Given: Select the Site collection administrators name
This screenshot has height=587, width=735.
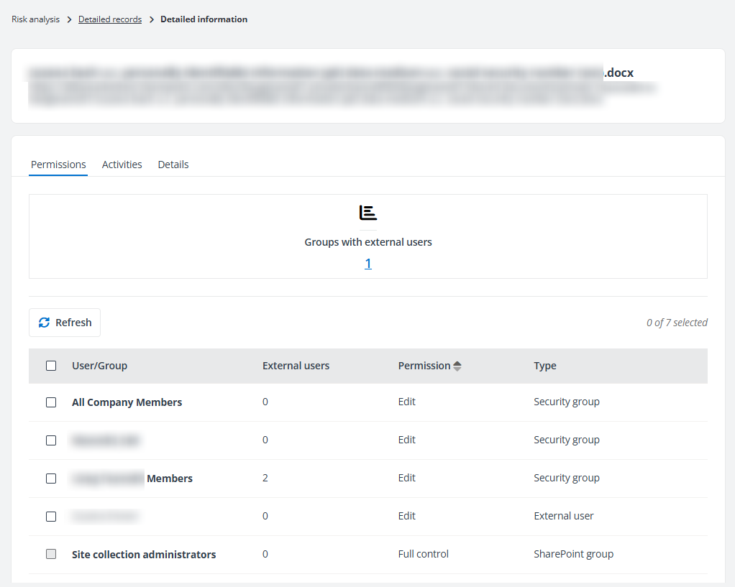Looking at the screenshot, I should [143, 554].
